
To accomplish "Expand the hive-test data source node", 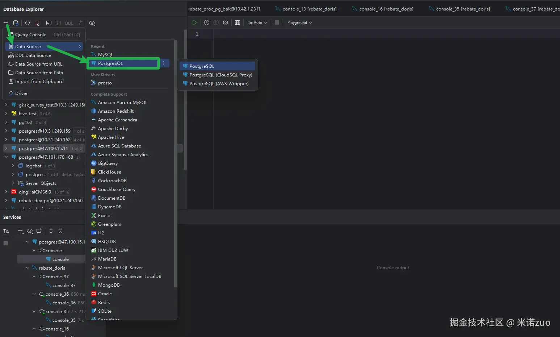I will (x=6, y=113).
